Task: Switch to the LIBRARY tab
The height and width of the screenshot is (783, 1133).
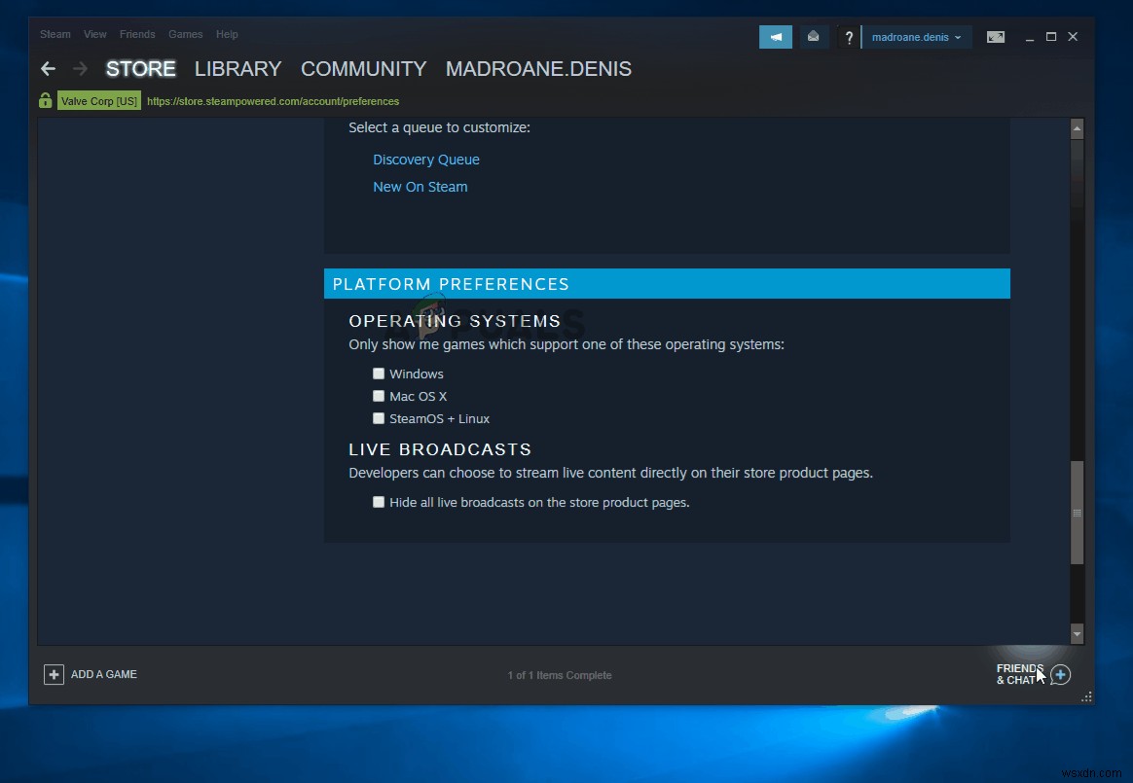Action: (238, 68)
